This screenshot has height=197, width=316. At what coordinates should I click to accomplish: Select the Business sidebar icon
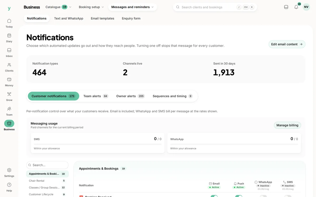pyautogui.click(x=9, y=123)
